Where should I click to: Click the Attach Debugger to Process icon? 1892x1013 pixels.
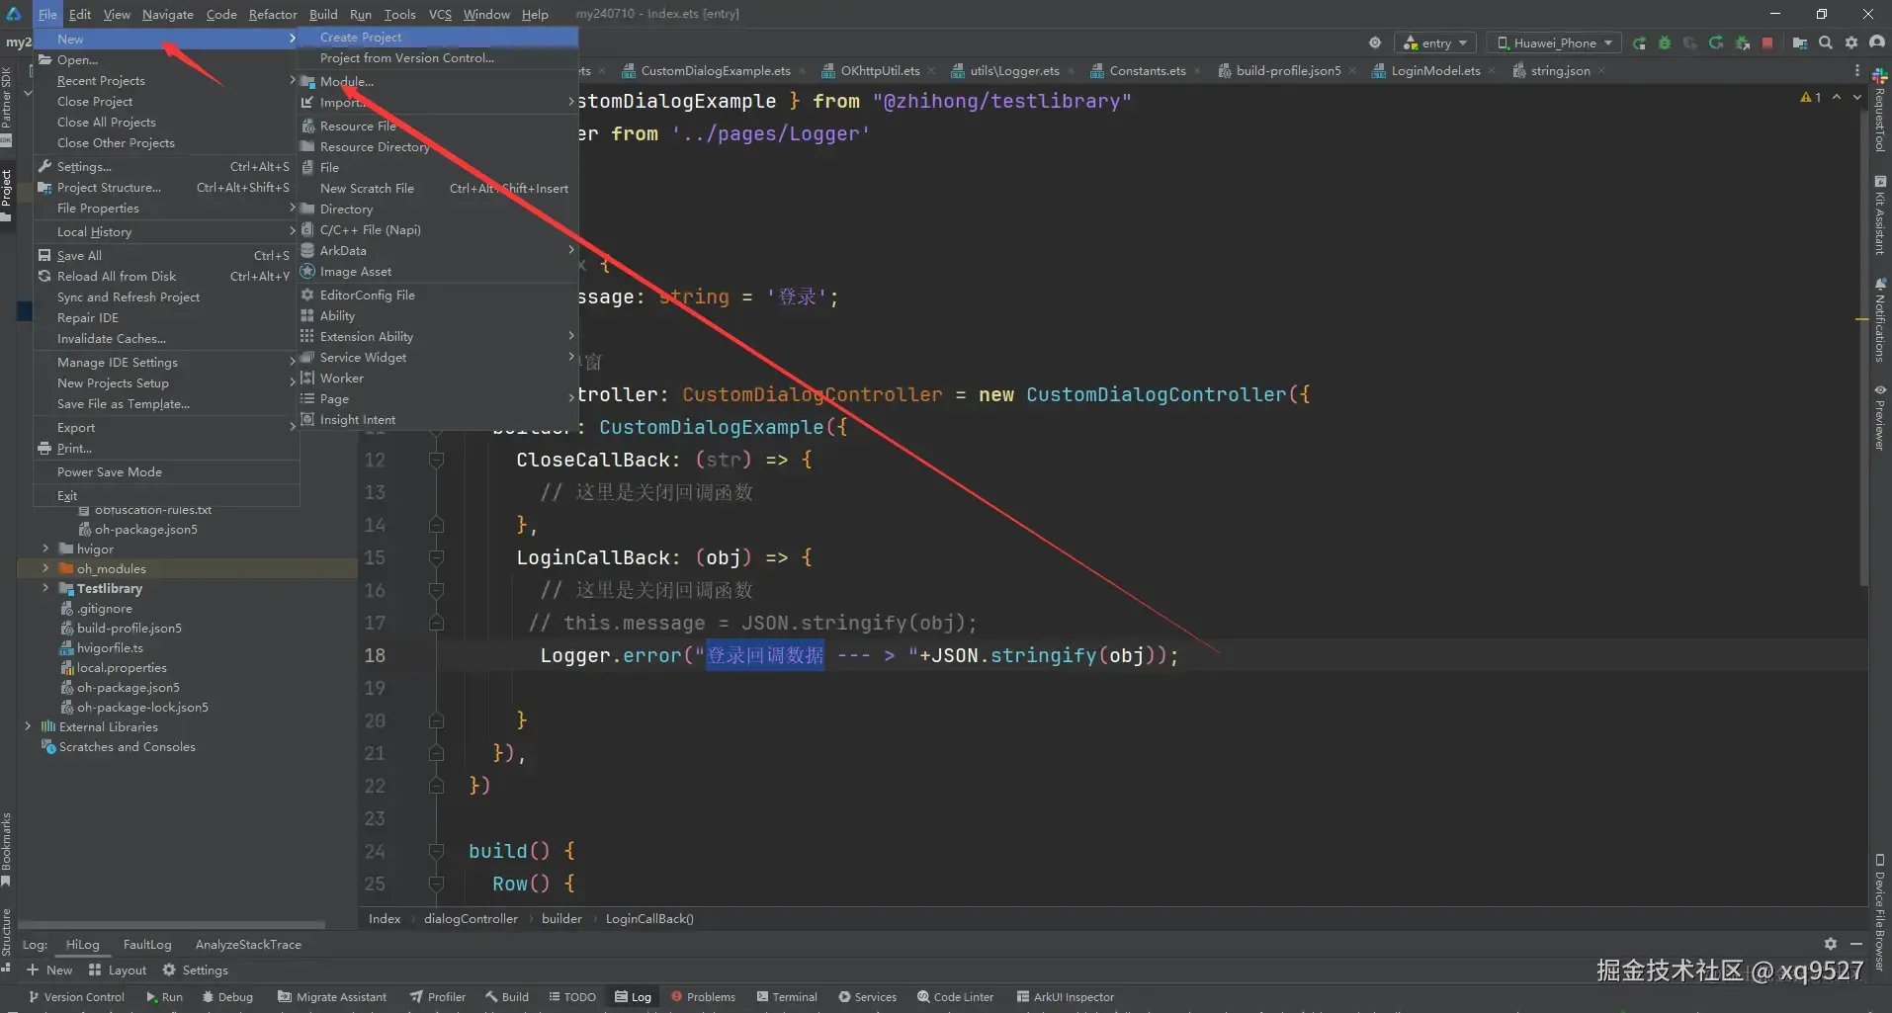pyautogui.click(x=1742, y=42)
